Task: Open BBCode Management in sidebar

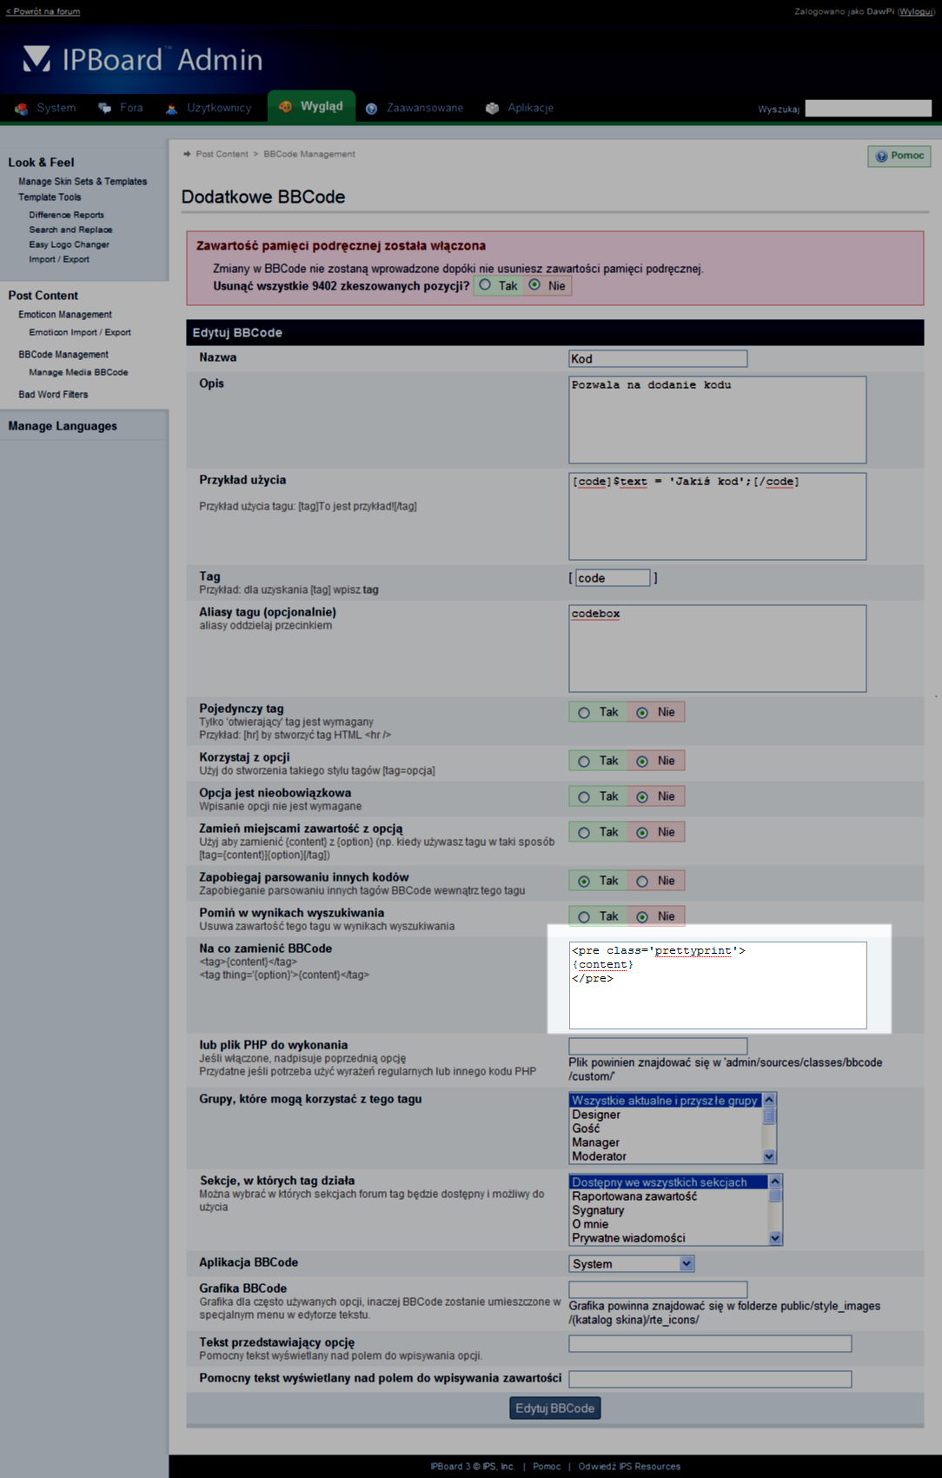Action: point(63,355)
